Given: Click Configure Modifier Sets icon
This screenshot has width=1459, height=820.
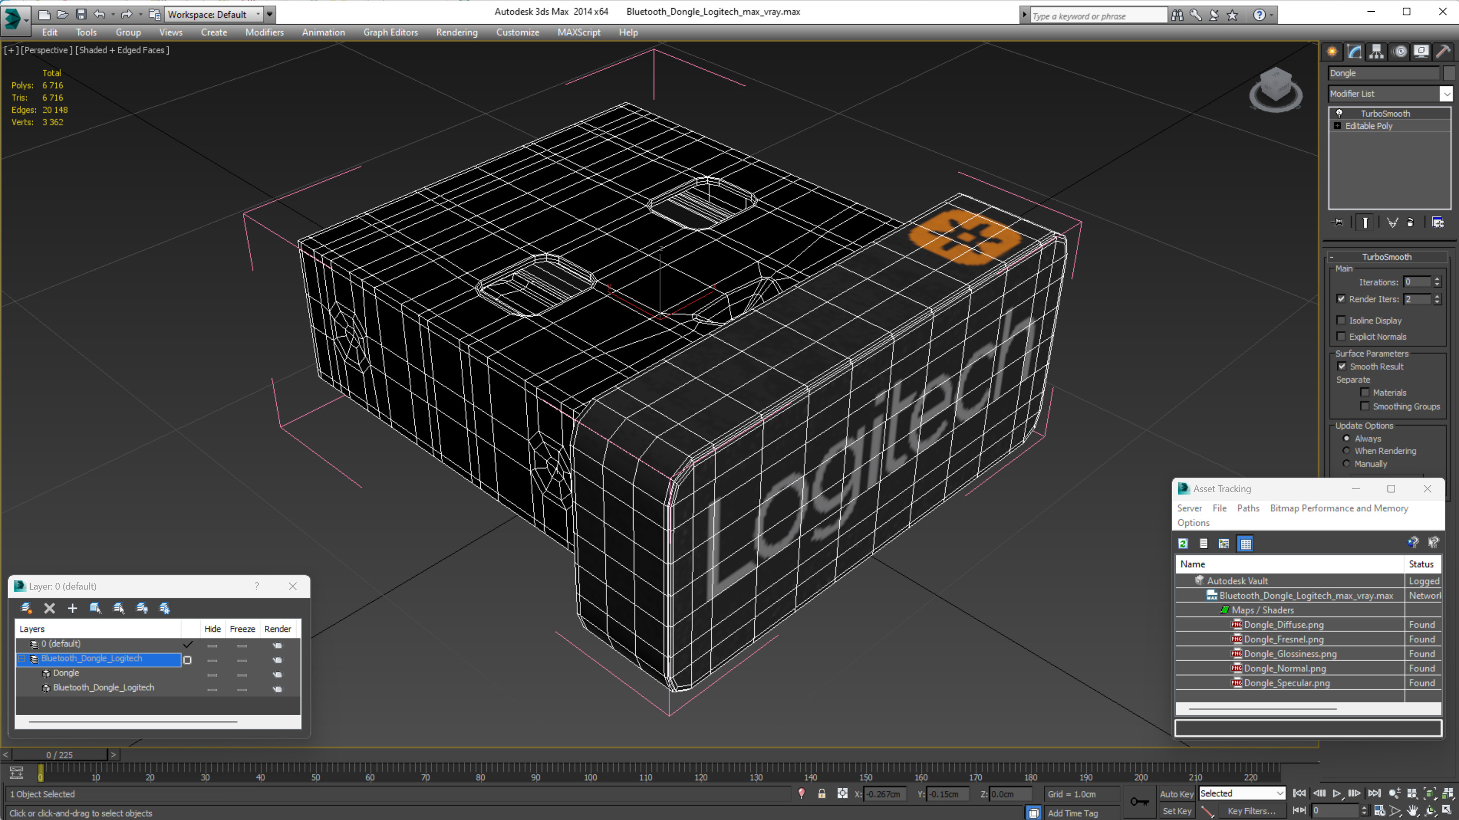Looking at the screenshot, I should click(1438, 222).
